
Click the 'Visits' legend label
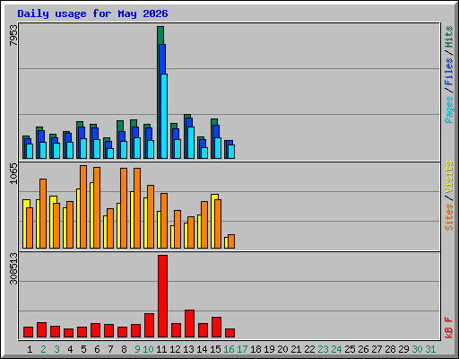click(448, 177)
